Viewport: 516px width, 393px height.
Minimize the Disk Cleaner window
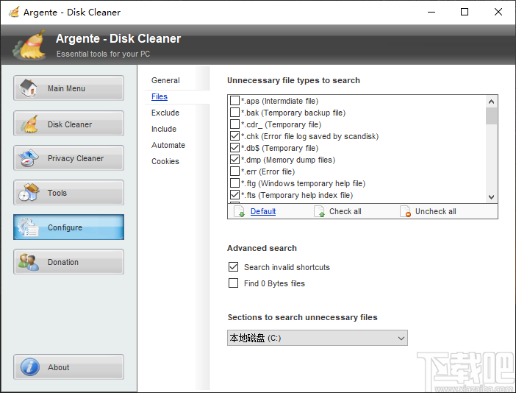tap(431, 13)
